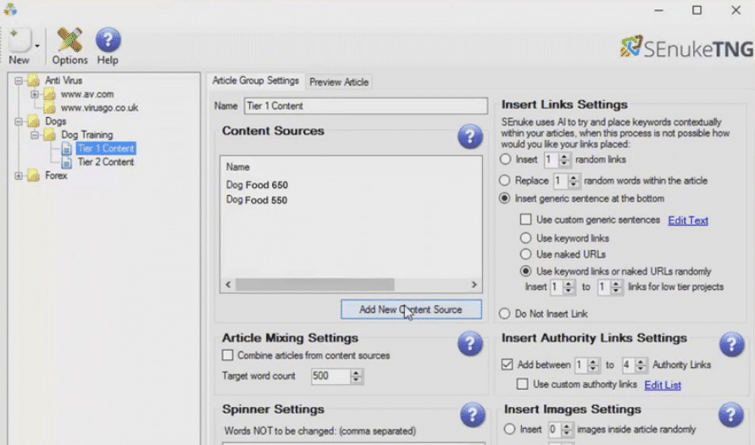Click the Tier 1 Content document icon

pyautogui.click(x=67, y=148)
